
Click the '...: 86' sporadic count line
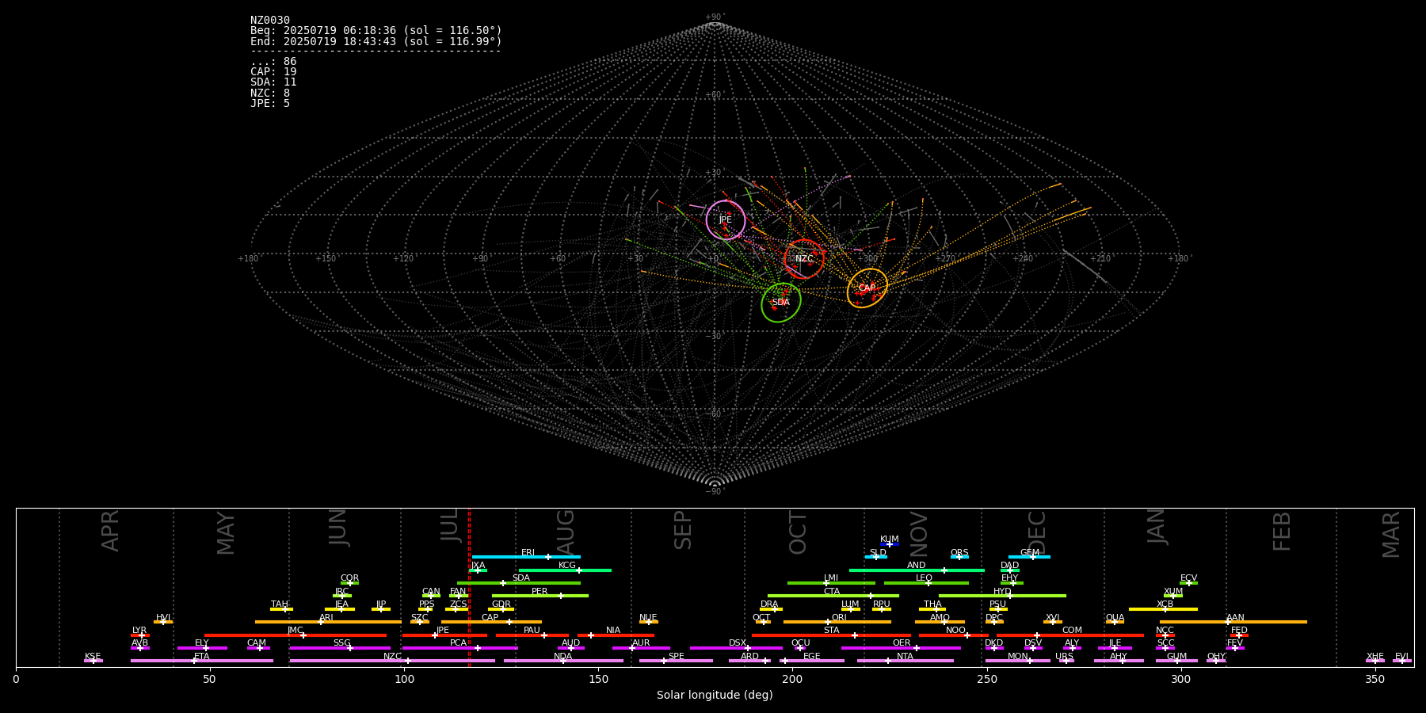273,62
